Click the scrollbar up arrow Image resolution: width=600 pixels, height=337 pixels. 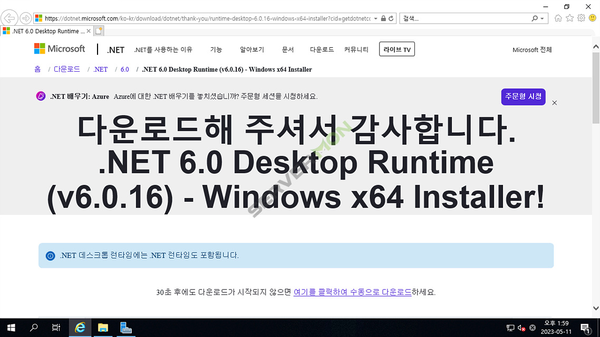[596, 47]
